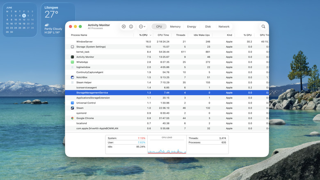Click the Activity Monitor process icon
The height and width of the screenshot is (180, 320).
coord(72,57)
